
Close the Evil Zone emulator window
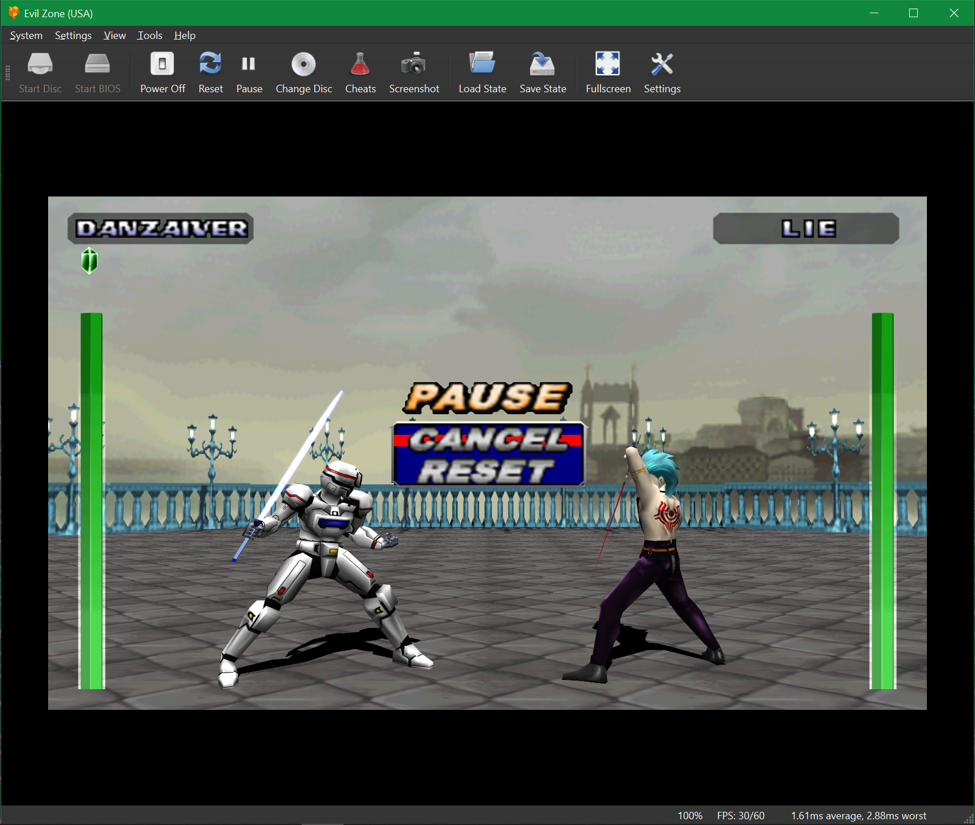(x=954, y=13)
